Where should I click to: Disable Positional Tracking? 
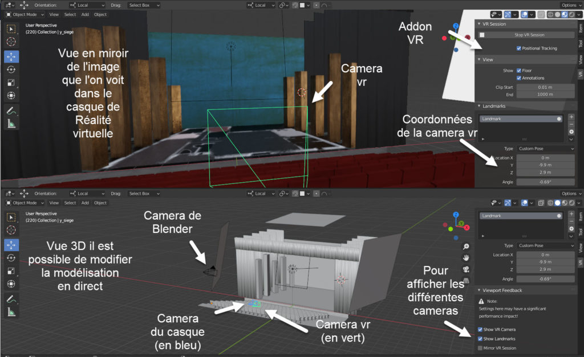[x=518, y=48]
